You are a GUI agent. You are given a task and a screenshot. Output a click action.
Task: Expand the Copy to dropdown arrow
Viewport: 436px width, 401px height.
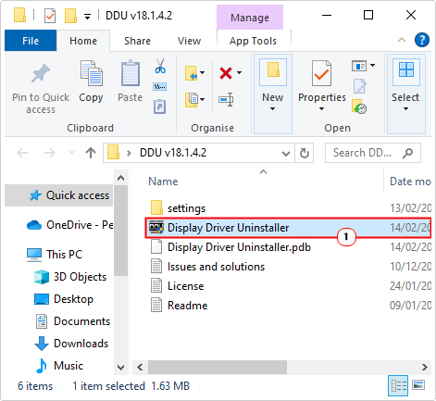[203, 99]
